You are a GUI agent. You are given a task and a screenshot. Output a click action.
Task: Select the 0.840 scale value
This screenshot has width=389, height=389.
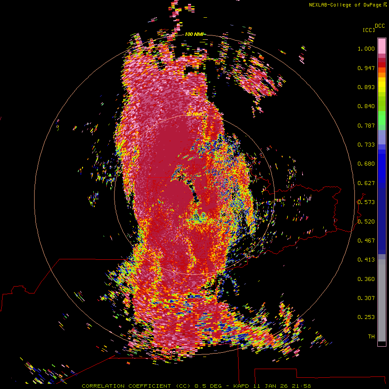pyautogui.click(x=366, y=106)
